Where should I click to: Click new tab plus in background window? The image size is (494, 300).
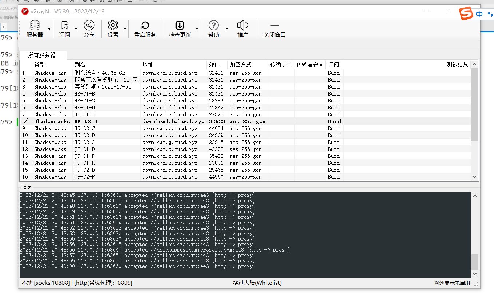[x=4, y=27]
